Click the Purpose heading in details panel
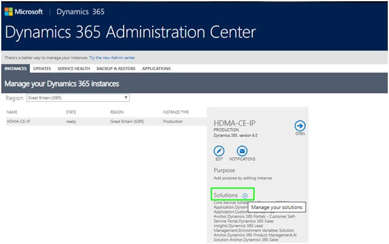Image resolution: width=389 pixels, height=244 pixels. 224,170
